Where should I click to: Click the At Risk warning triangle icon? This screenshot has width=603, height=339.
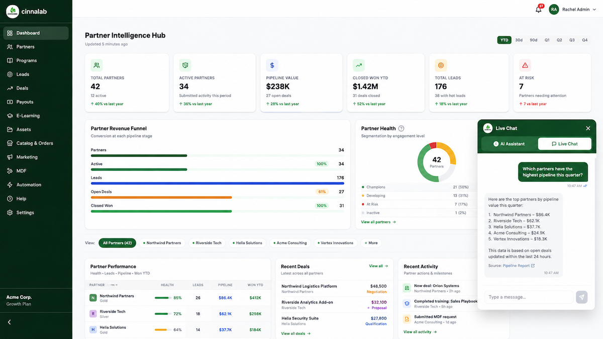pyautogui.click(x=525, y=65)
